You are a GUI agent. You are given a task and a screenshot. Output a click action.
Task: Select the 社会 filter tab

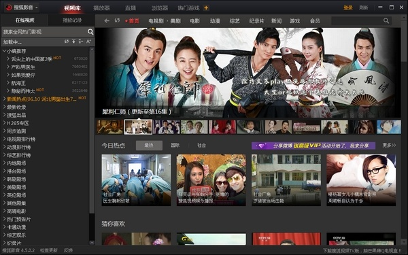201,146
